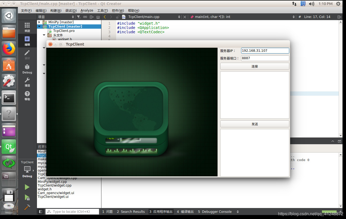Click the Qt Creator dock icon
Image resolution: width=346 pixels, height=219 pixels.
click(9, 147)
